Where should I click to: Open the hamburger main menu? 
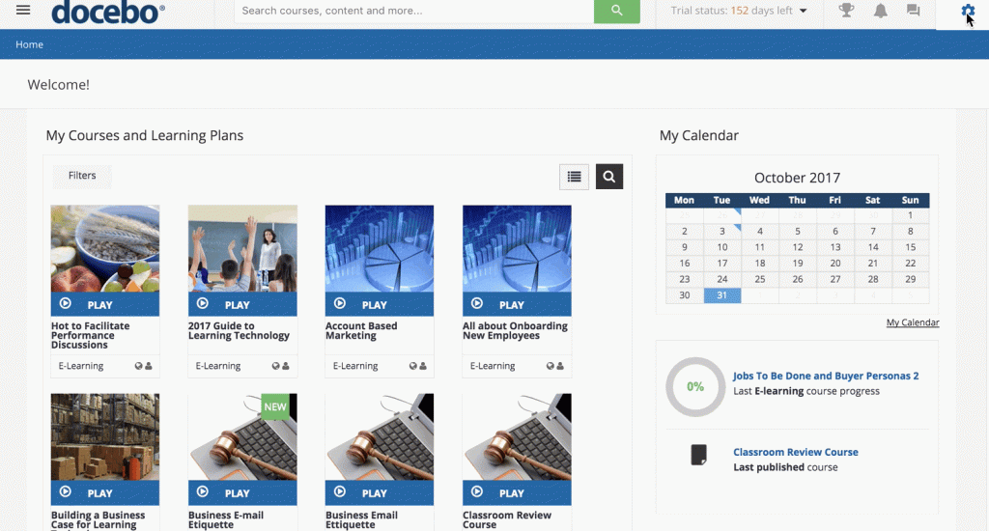pyautogui.click(x=23, y=11)
